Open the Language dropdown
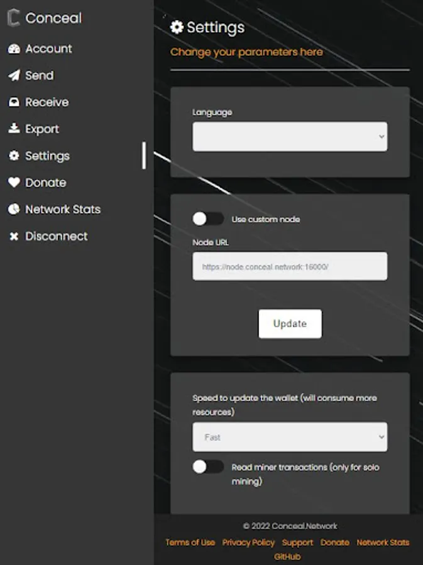 point(290,137)
